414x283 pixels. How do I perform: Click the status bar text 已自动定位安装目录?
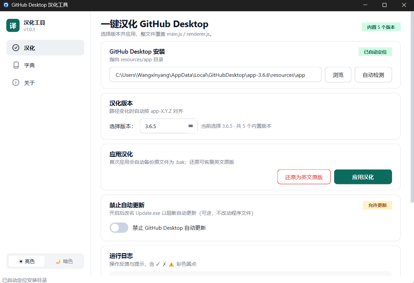click(25, 280)
